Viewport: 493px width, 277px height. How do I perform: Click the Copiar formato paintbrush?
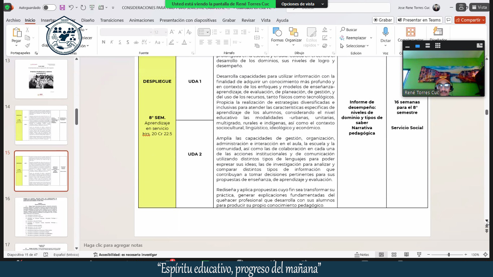coord(27,45)
